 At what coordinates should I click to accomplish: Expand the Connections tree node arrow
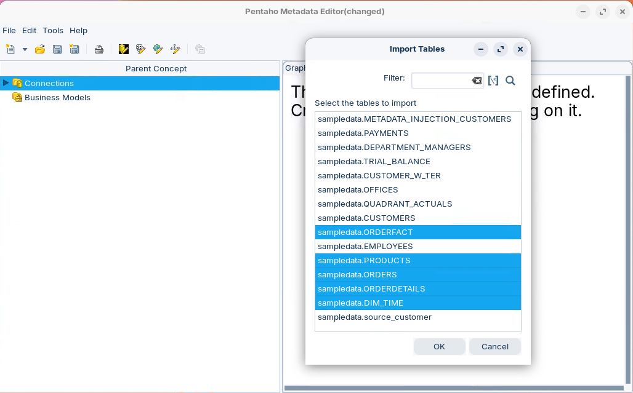tap(6, 83)
